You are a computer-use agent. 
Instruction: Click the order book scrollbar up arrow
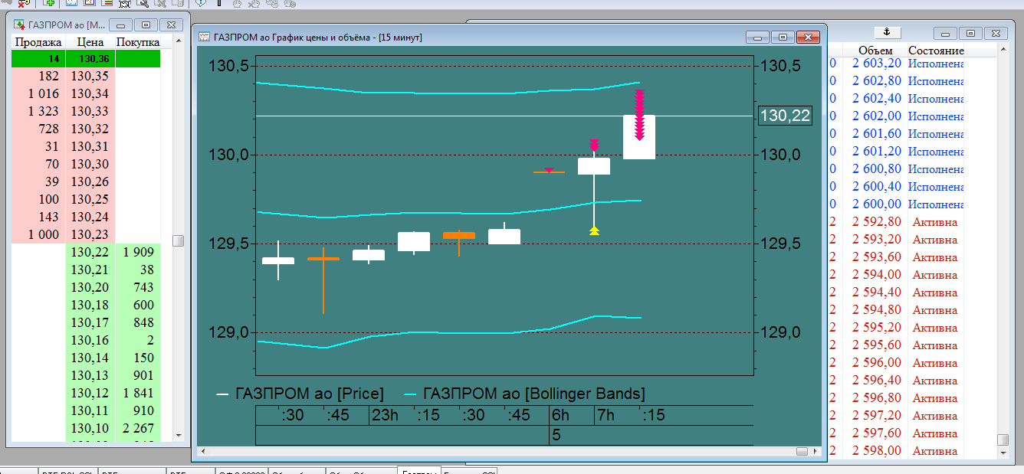(178, 41)
